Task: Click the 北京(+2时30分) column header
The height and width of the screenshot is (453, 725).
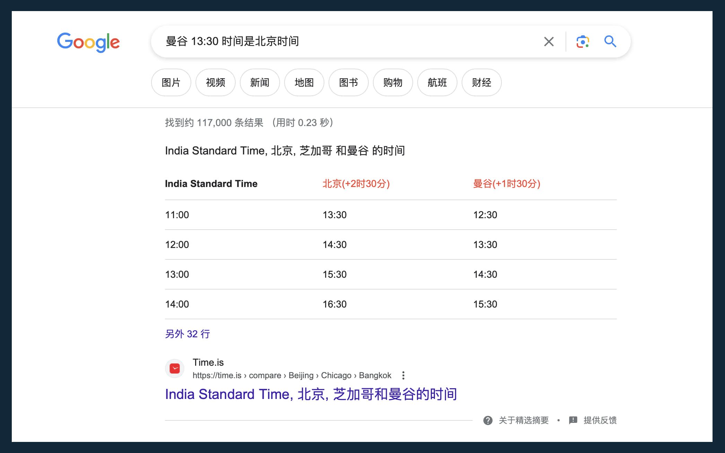Action: tap(356, 184)
